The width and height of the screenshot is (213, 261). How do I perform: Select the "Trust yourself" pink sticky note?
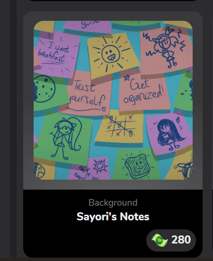click(x=87, y=93)
